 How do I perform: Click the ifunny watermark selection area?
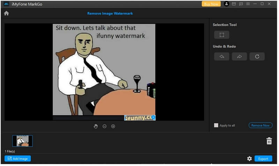coord(140,118)
